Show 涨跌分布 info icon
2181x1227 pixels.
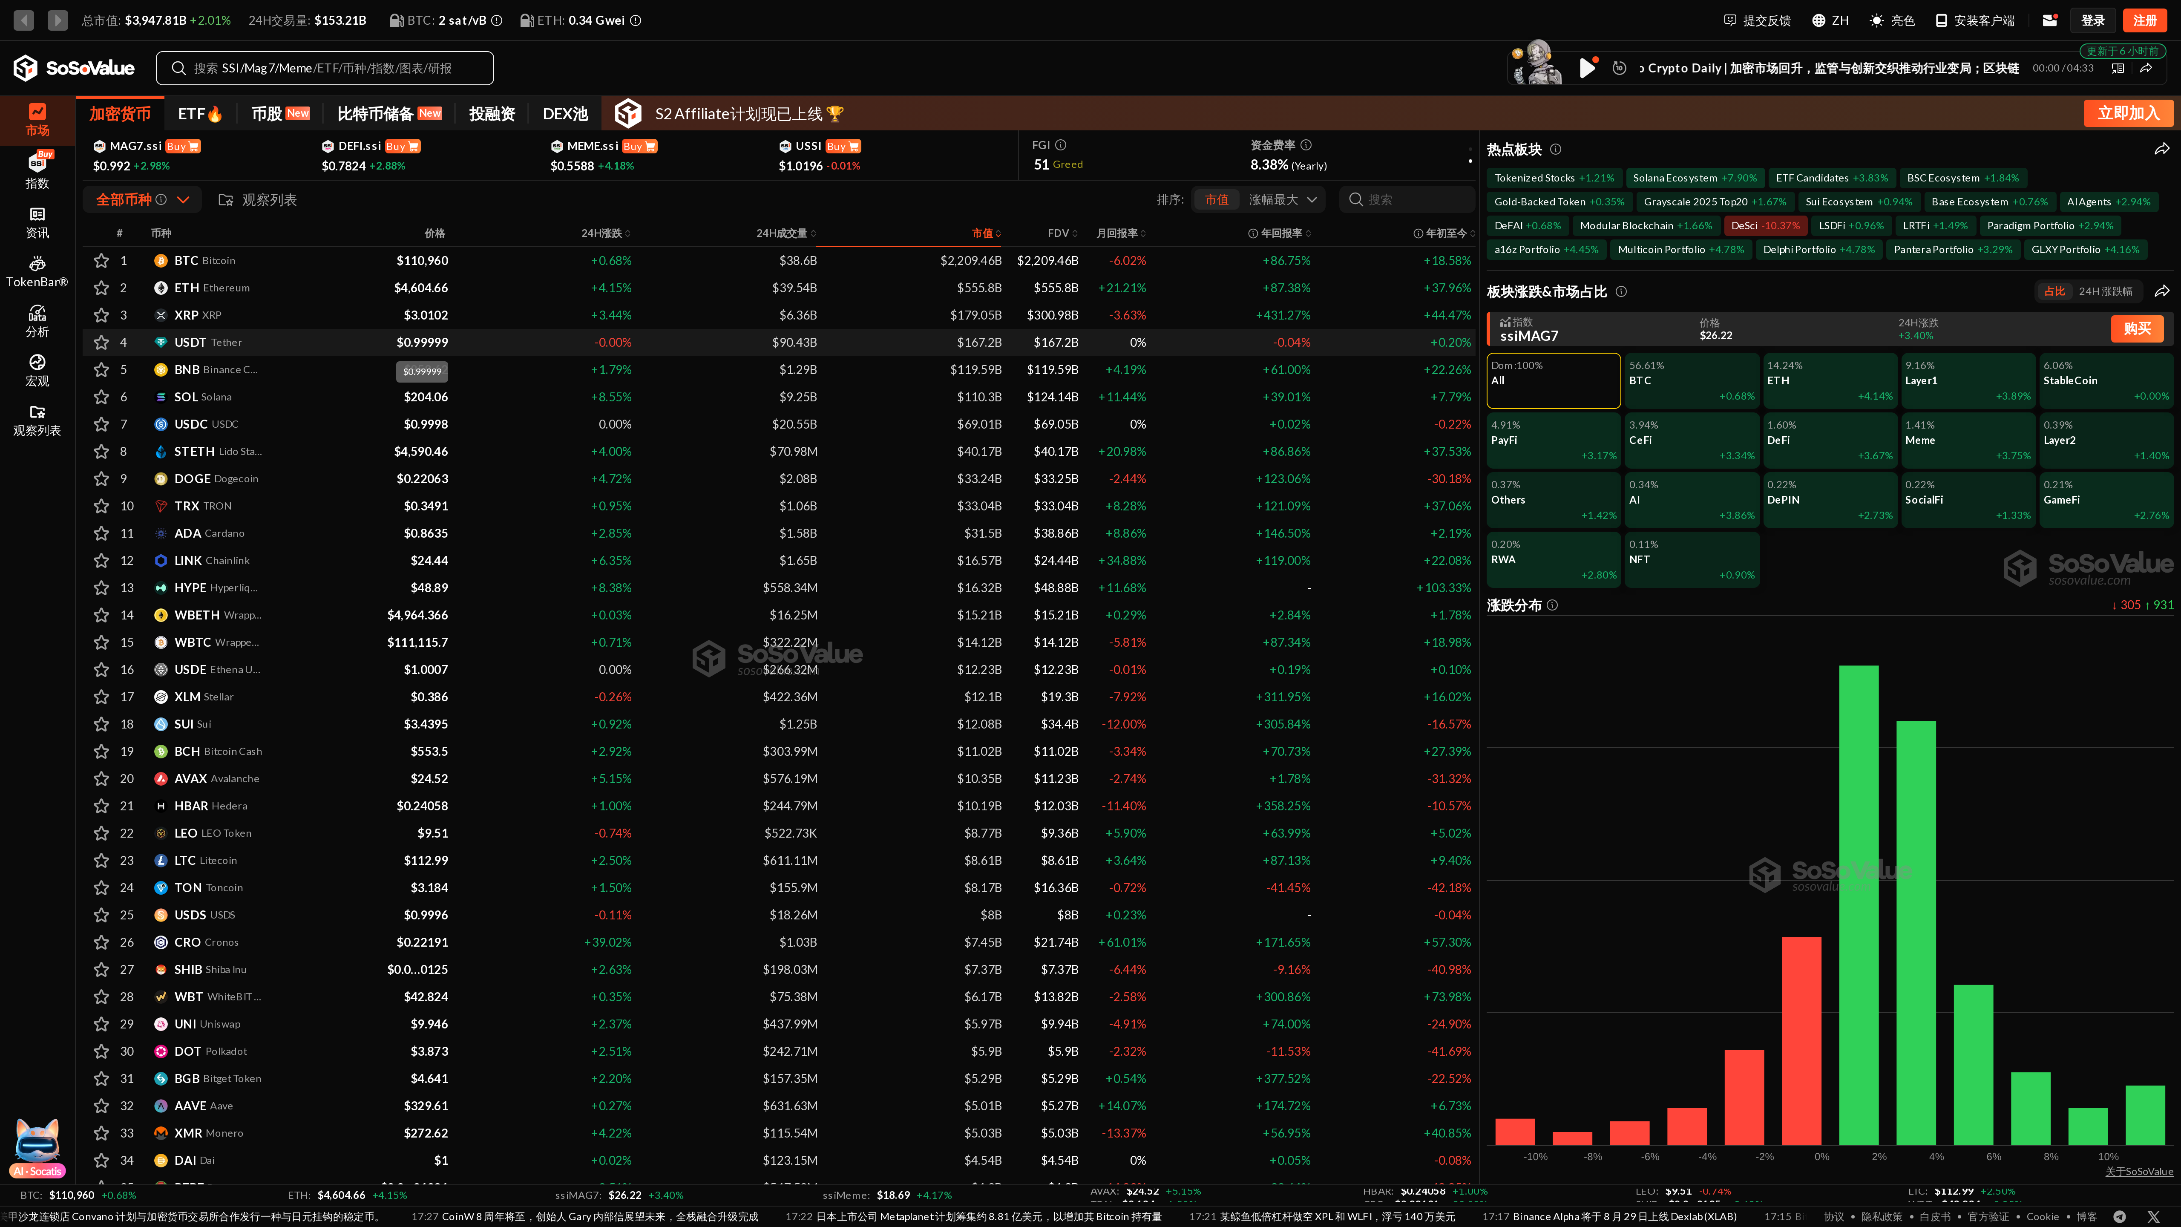coord(1552,605)
